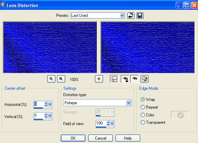Click the OK button
The height and width of the screenshot is (143, 198).
[x=73, y=138]
